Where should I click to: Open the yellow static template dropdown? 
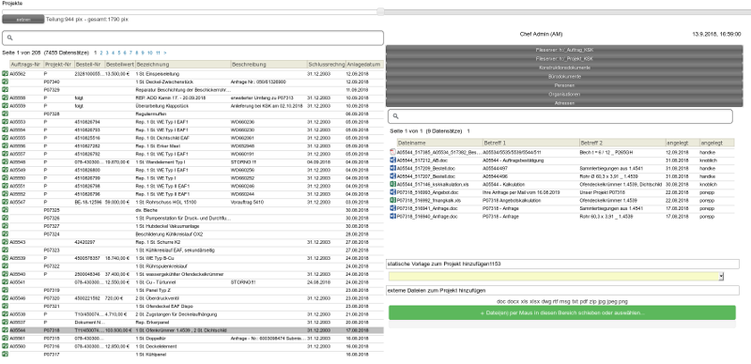[556, 277]
